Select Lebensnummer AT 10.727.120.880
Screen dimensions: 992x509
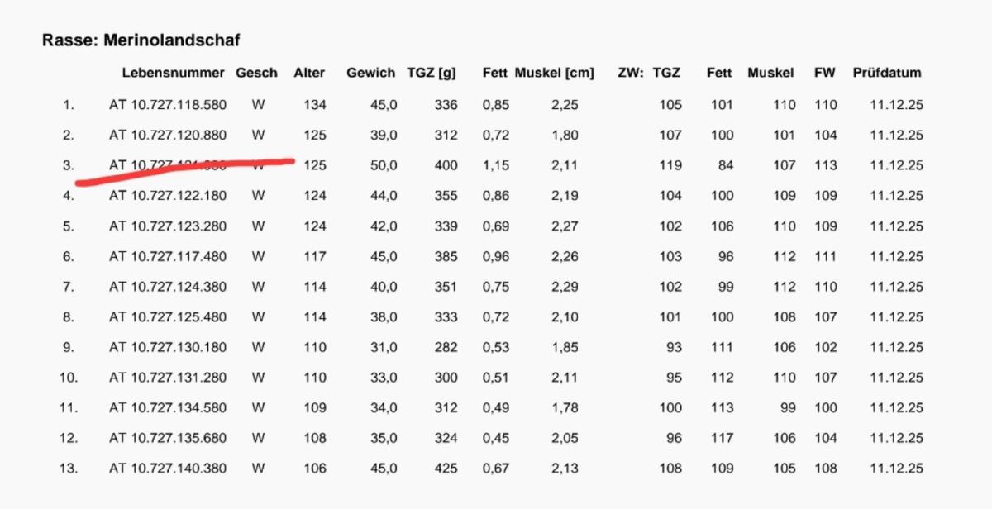pyautogui.click(x=167, y=135)
